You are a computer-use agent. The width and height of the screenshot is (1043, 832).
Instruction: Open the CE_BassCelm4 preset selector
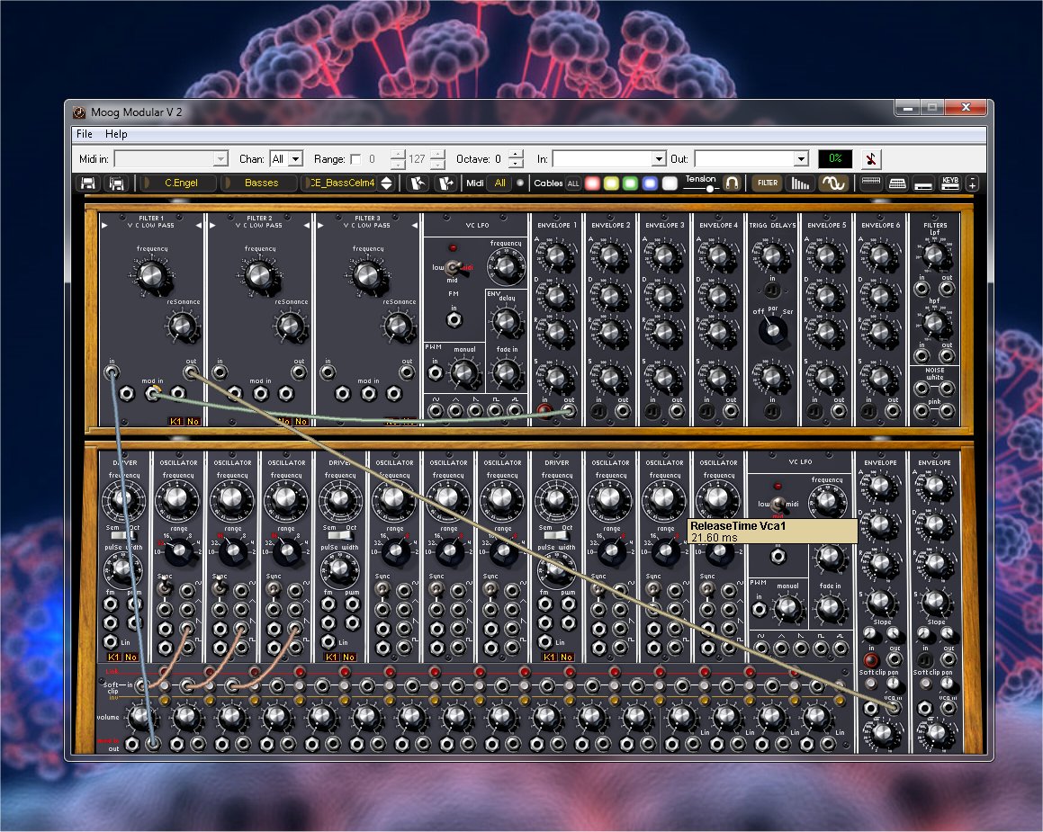pos(342,183)
